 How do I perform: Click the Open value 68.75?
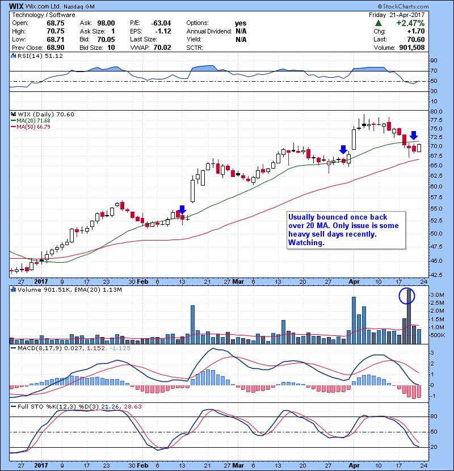tap(56, 23)
